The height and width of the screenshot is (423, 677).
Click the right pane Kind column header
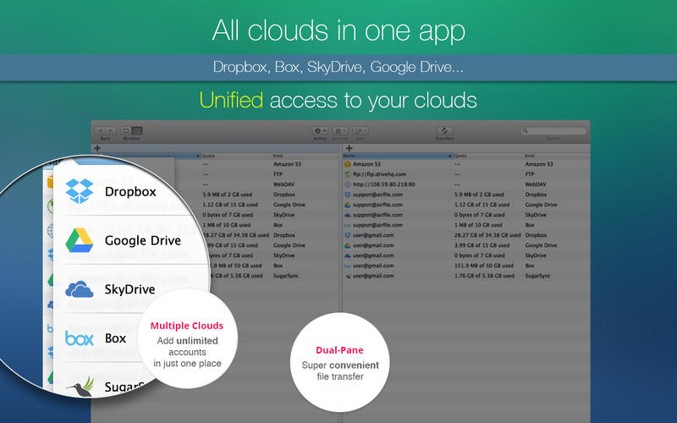tap(557, 156)
